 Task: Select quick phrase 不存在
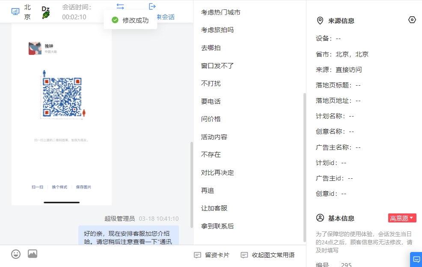pyautogui.click(x=211, y=154)
